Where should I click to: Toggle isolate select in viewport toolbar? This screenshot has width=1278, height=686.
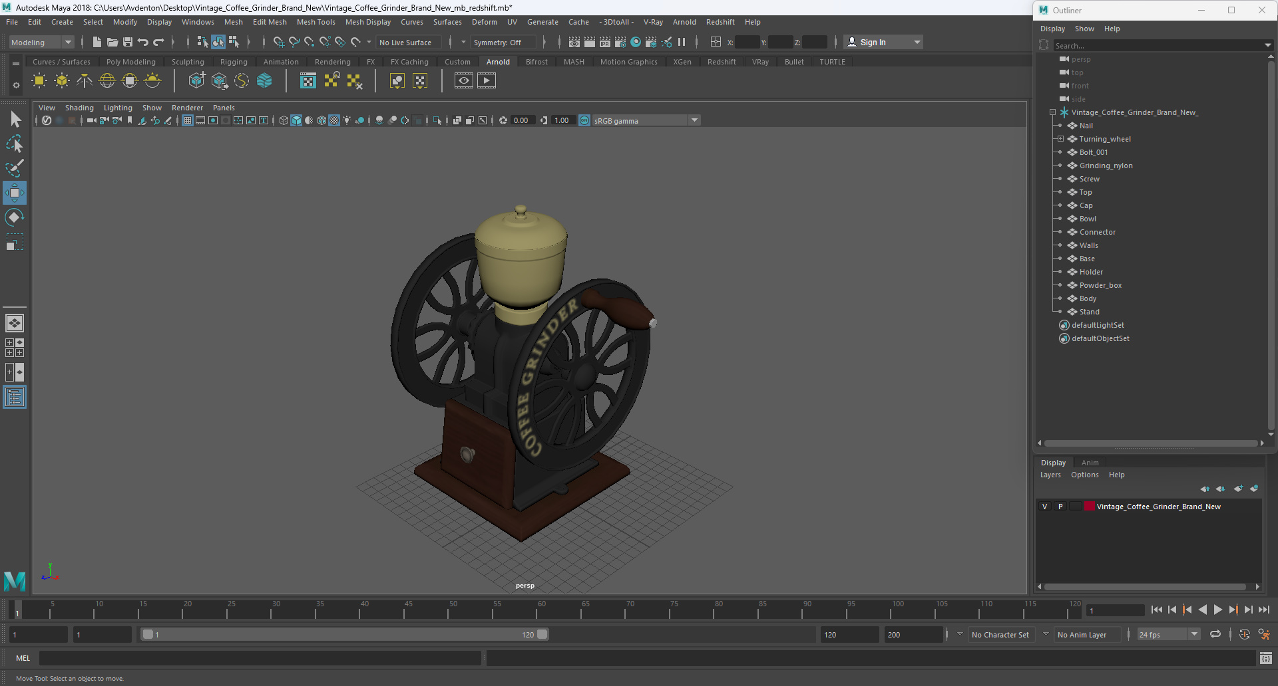(x=437, y=120)
